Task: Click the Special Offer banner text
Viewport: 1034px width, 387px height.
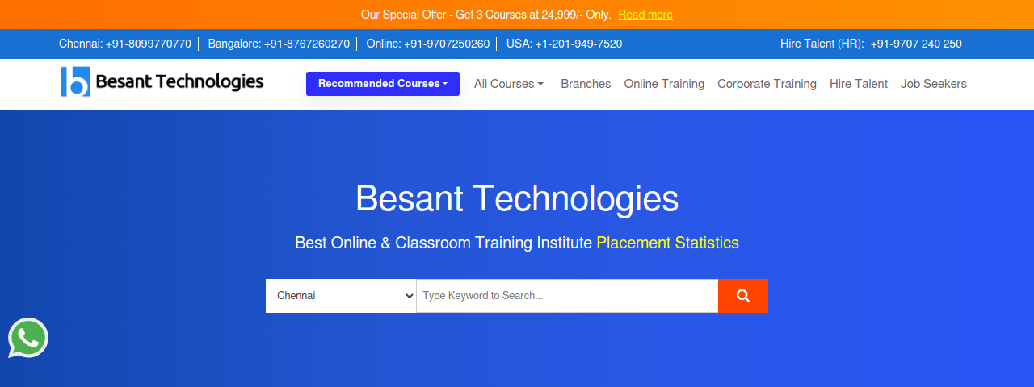Action: [486, 15]
